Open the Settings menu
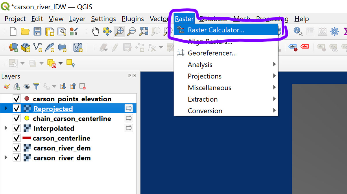The image size is (347, 194). tap(103, 19)
